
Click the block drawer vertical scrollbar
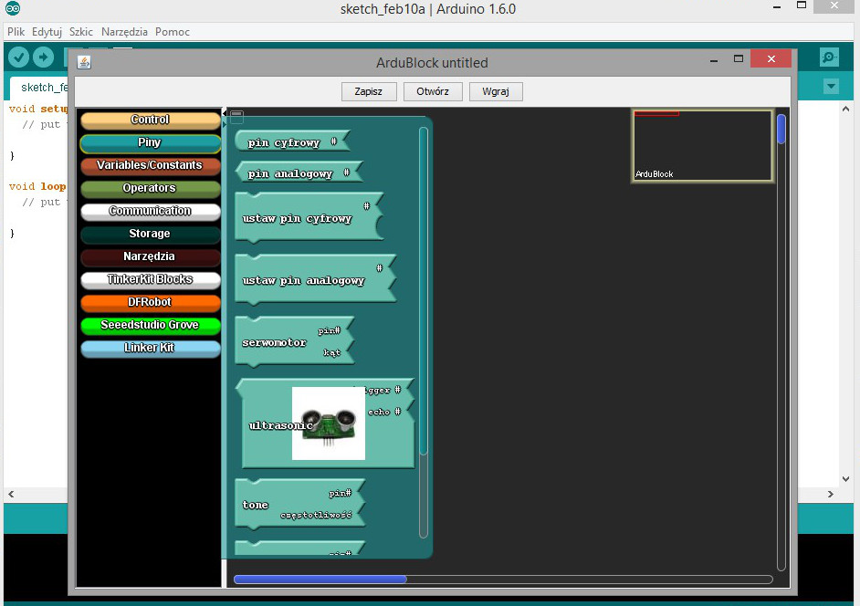pos(423,332)
